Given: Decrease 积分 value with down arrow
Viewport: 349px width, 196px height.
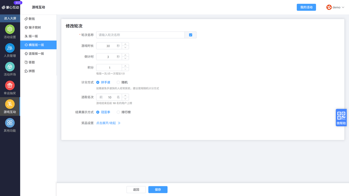Looking at the screenshot, I should pos(125,69).
